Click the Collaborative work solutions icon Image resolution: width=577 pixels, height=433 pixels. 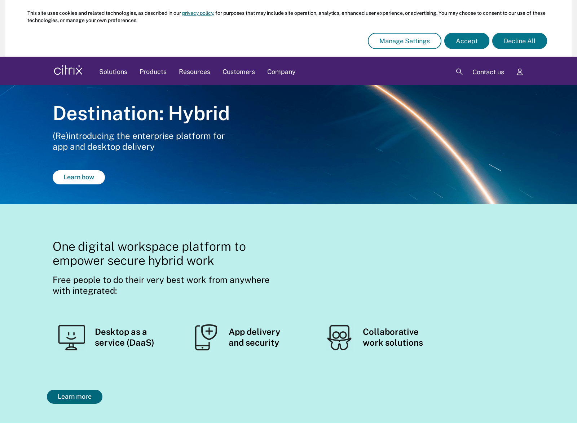339,337
